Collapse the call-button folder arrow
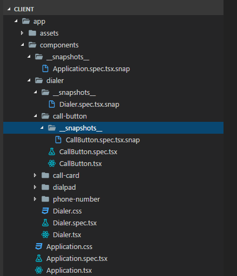 pos(35,116)
